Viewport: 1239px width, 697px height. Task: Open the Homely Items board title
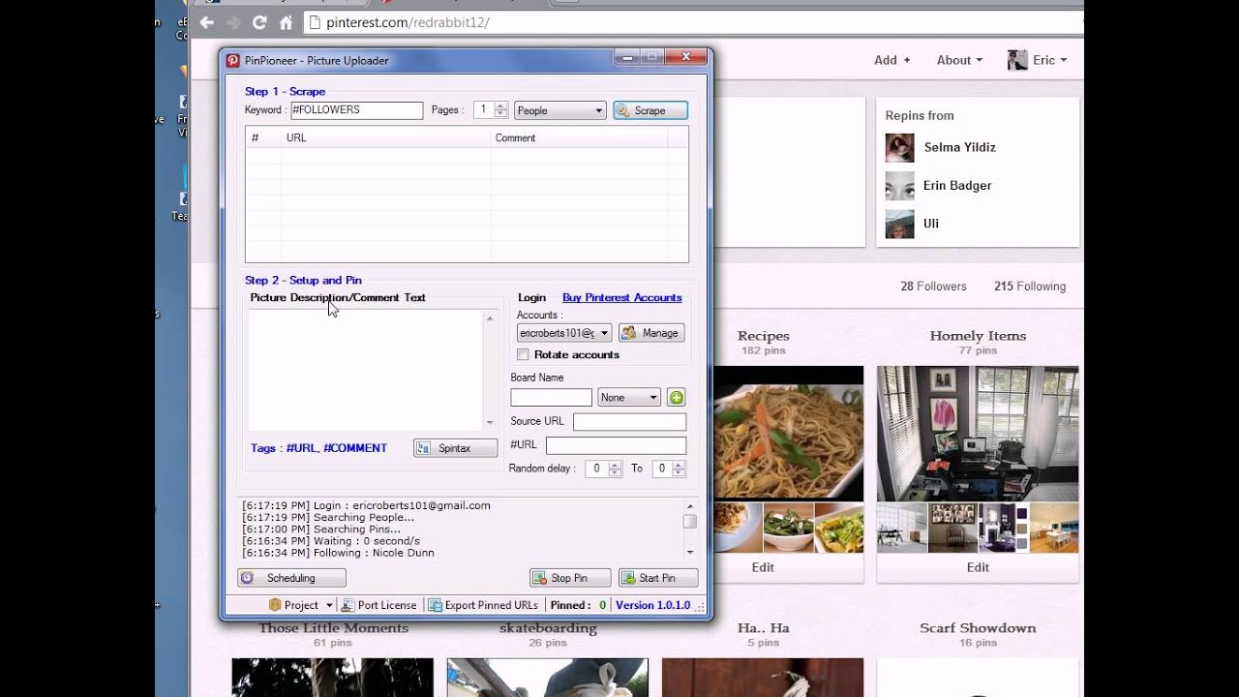[978, 336]
